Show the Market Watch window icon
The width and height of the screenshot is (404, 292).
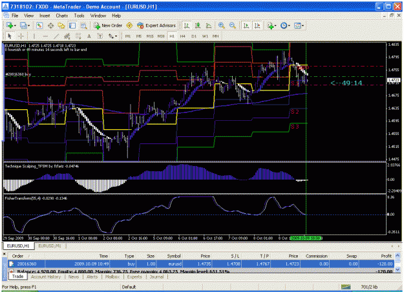(x=39, y=25)
